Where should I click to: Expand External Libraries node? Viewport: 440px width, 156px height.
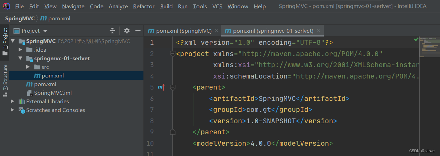tap(13, 102)
